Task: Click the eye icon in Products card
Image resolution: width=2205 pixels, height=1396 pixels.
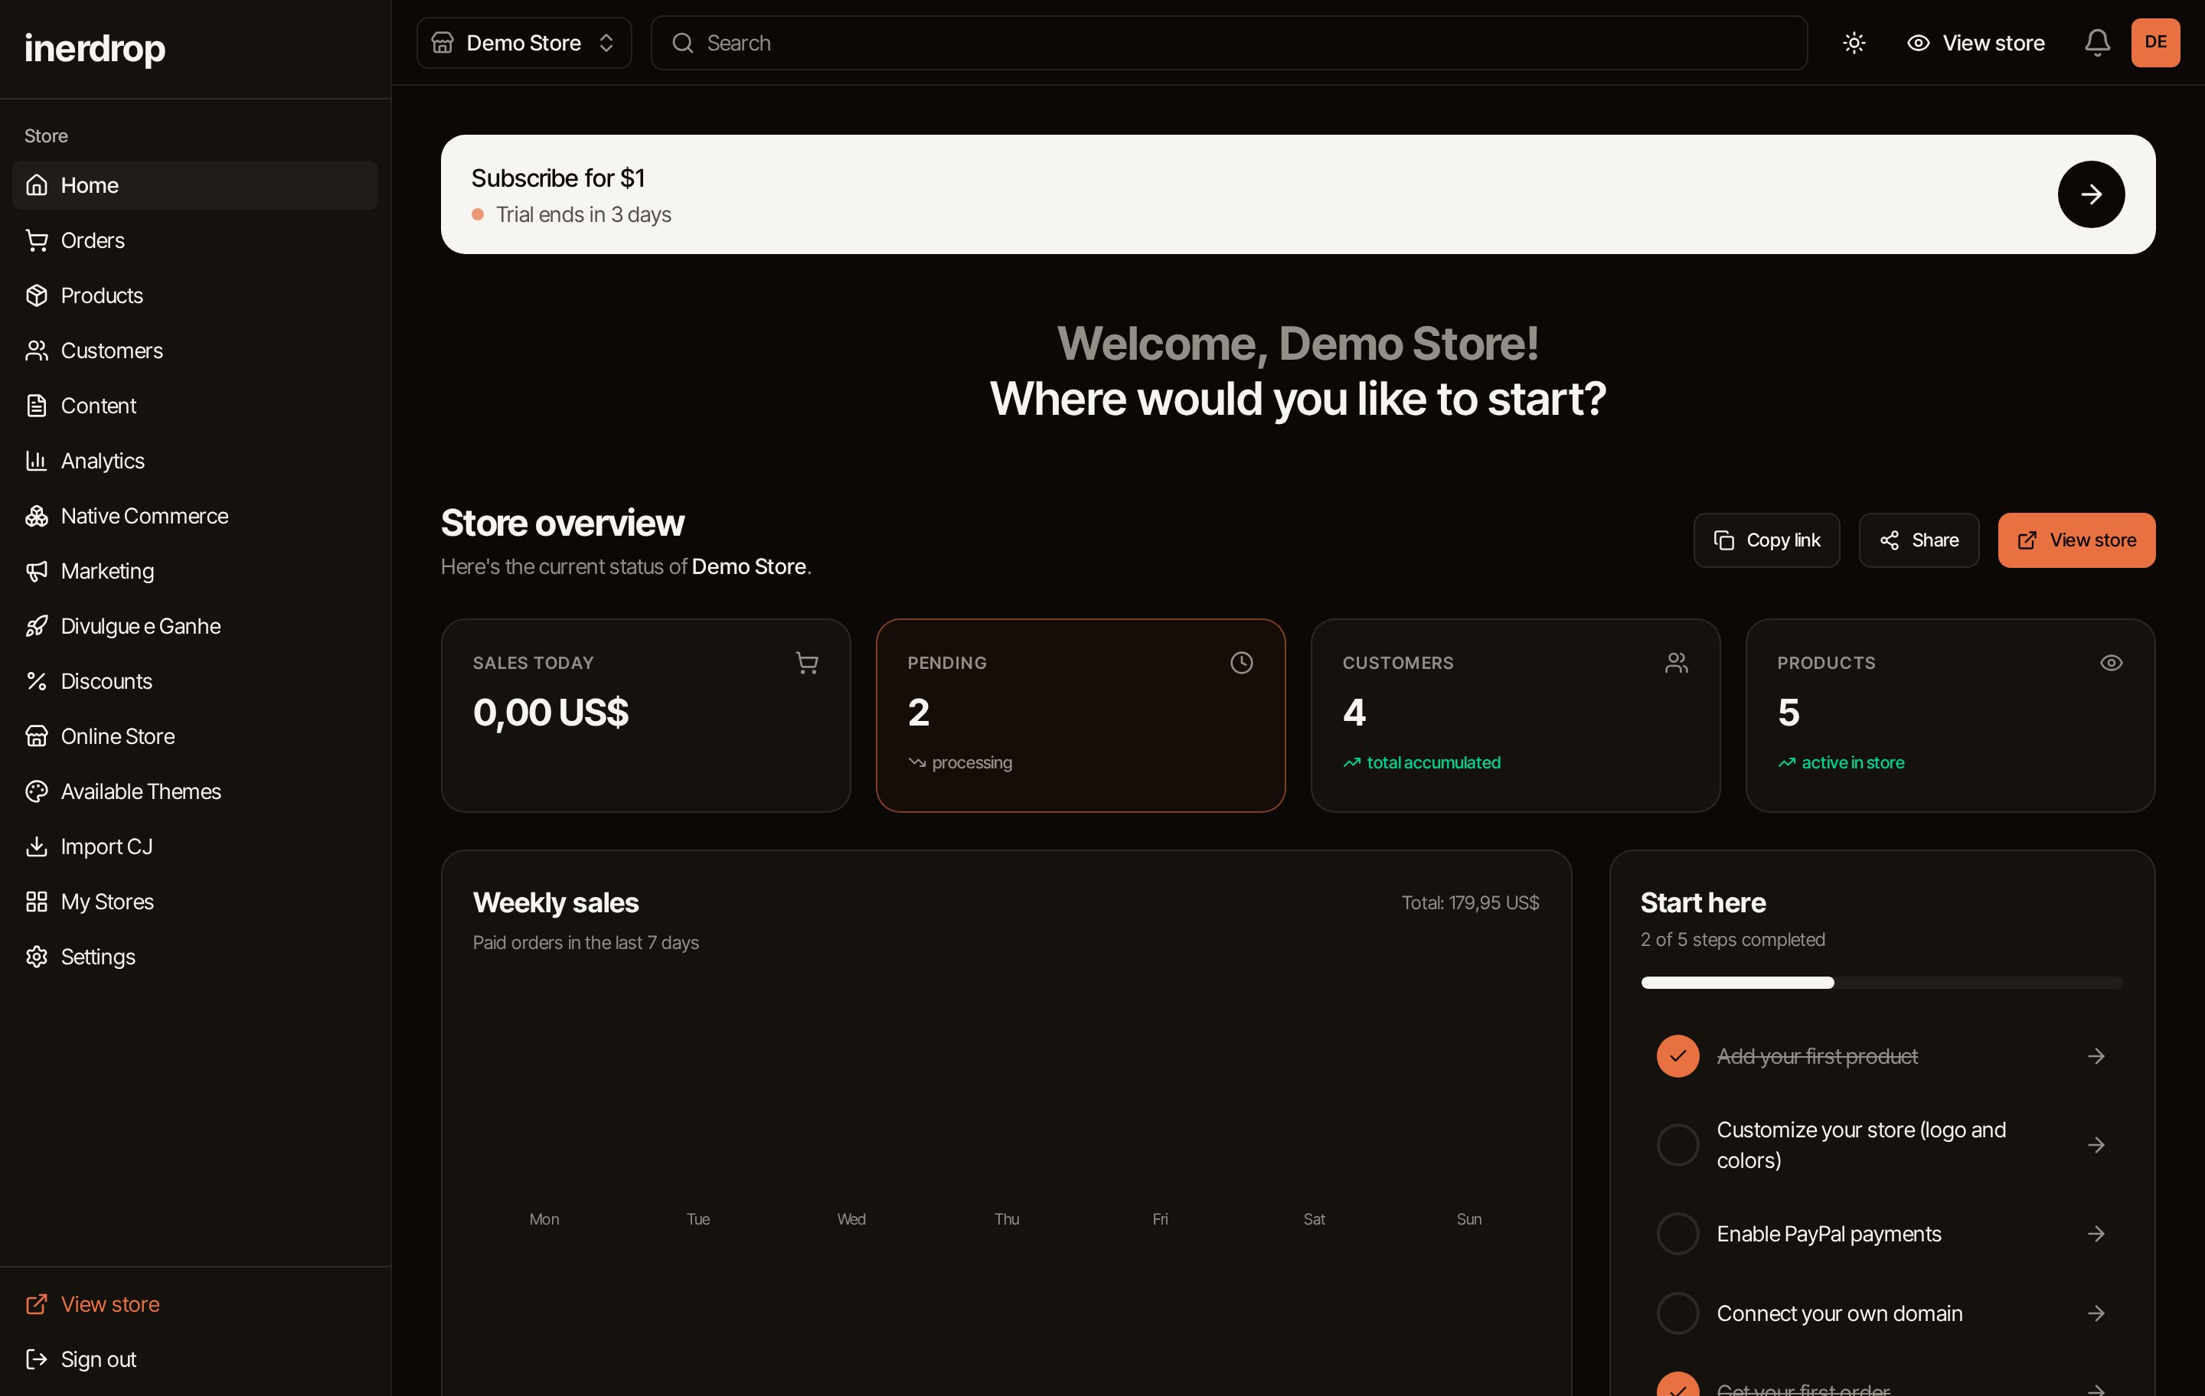Action: pos(2111,663)
